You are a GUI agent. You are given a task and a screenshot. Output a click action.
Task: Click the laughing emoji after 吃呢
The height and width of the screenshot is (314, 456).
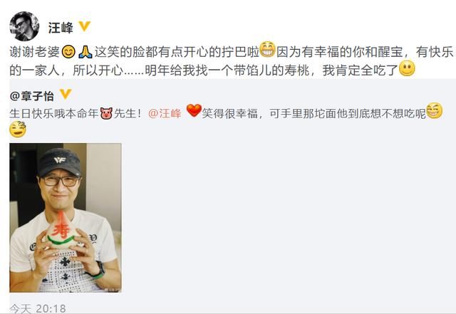(x=434, y=111)
